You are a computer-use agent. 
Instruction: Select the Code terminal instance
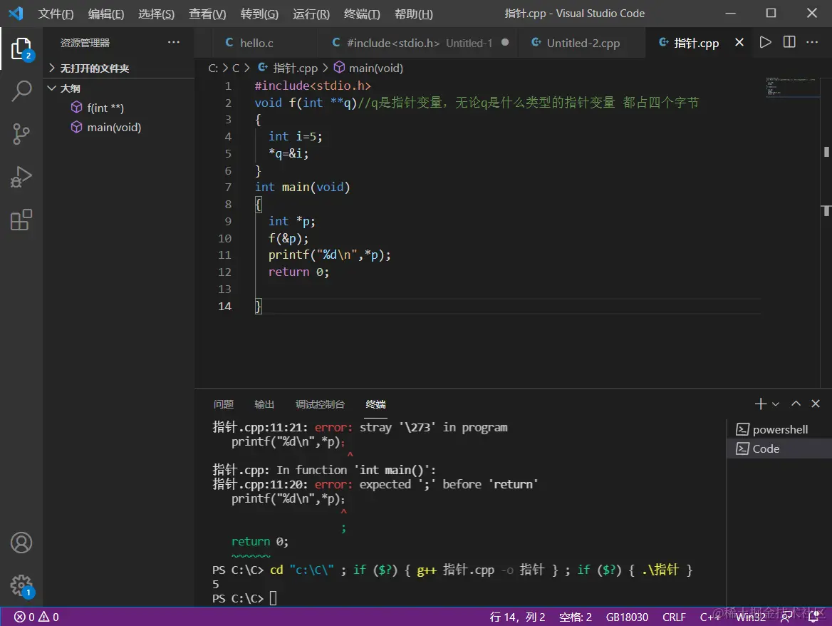[779, 449]
